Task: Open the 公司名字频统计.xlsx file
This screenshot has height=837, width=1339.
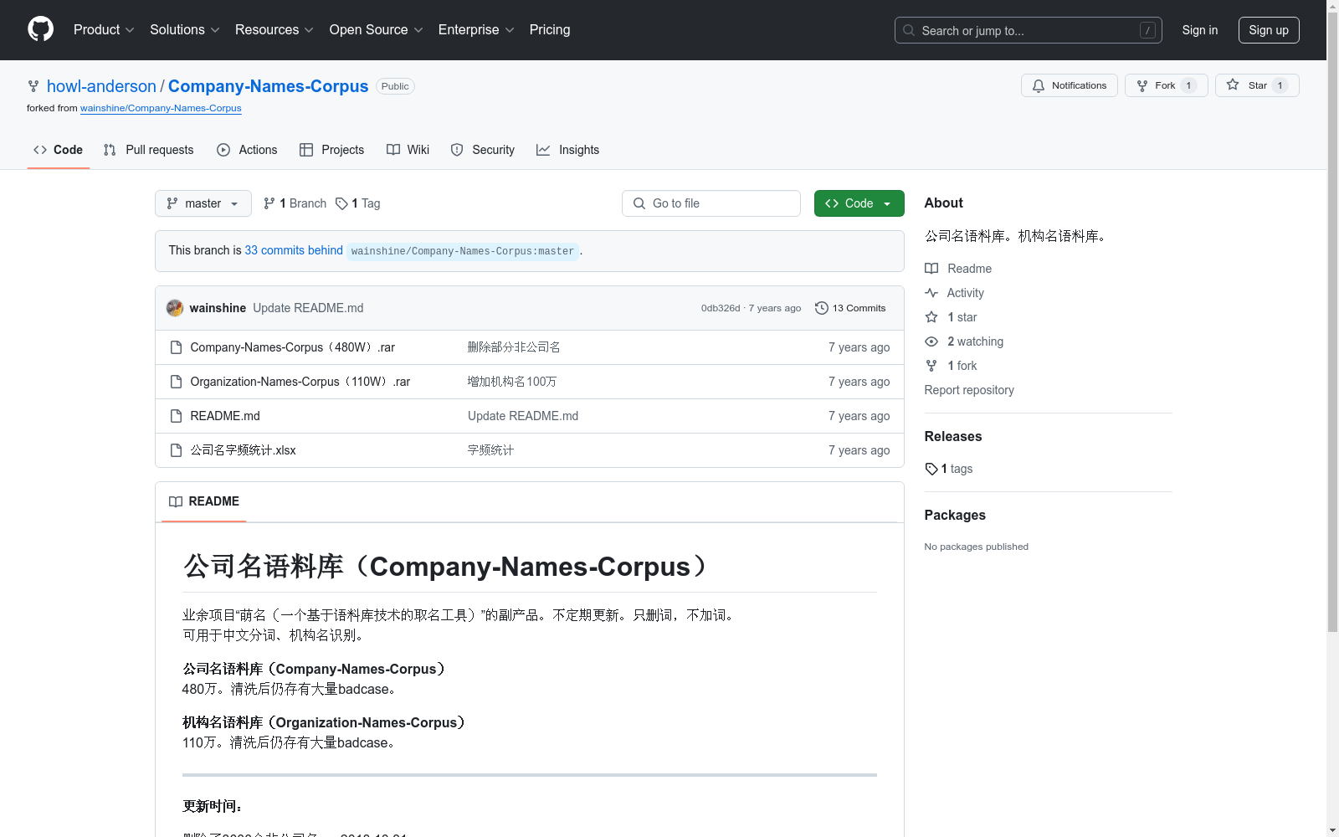Action: click(243, 450)
